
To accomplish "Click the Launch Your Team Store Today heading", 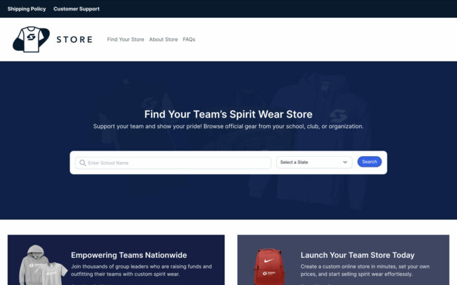I will (358, 255).
